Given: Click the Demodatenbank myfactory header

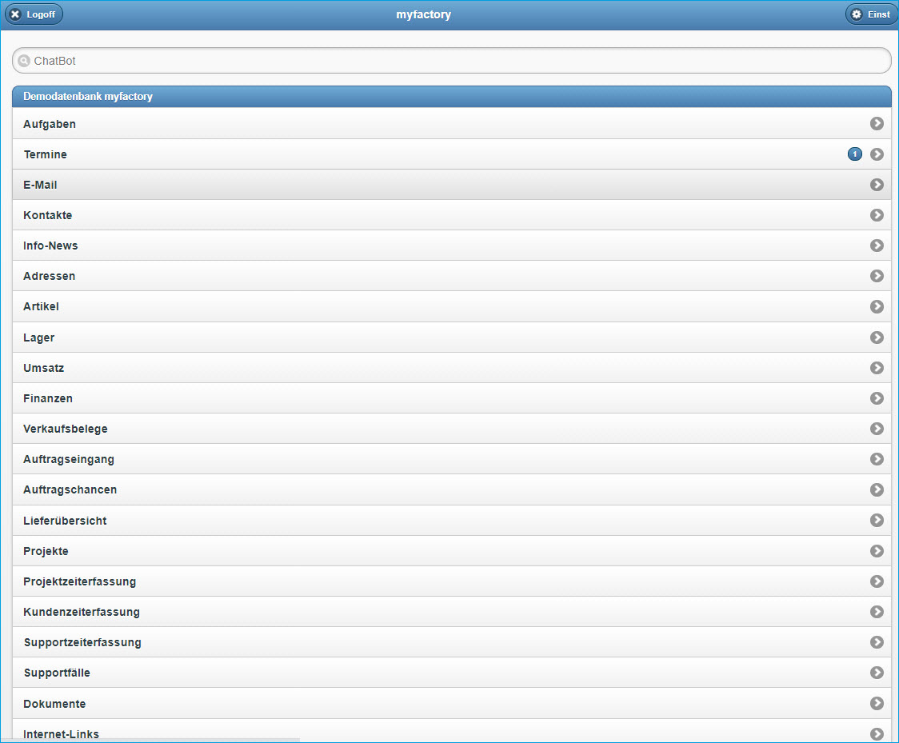Looking at the screenshot, I should [x=452, y=96].
